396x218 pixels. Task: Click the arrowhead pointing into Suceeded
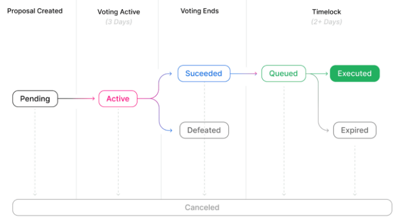coord(171,74)
